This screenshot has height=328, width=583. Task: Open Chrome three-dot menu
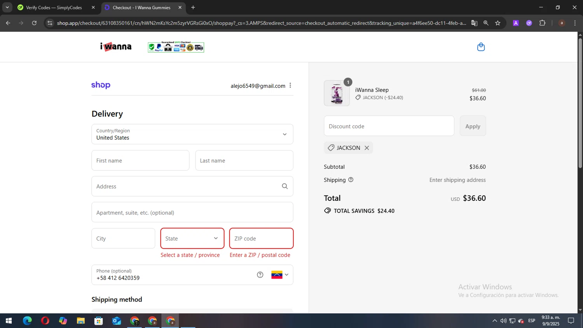pos(575,23)
